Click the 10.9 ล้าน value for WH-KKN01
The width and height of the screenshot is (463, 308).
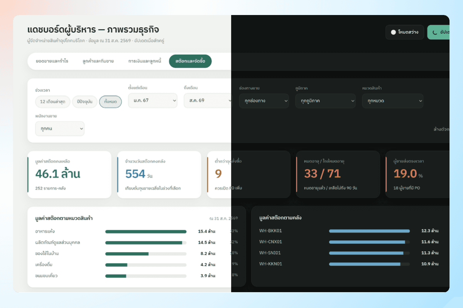coord(430,264)
